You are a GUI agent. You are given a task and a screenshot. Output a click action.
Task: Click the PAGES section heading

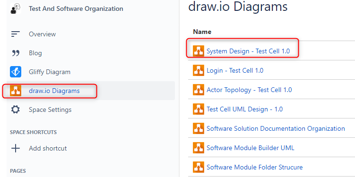(17, 171)
